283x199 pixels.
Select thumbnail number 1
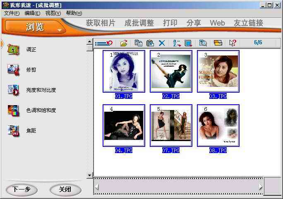(x=124, y=71)
